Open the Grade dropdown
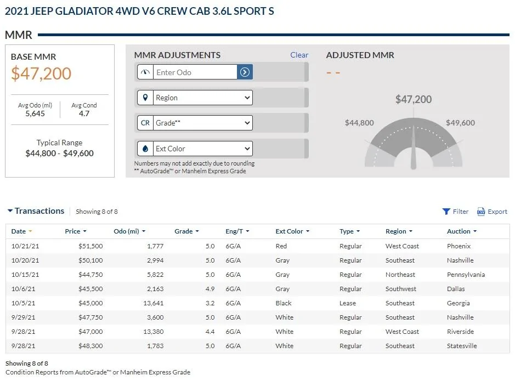Viewport: 515px width, 381px height. [x=202, y=123]
